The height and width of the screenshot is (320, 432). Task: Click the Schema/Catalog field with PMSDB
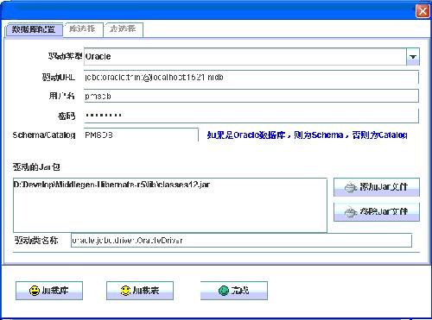pyautogui.click(x=141, y=135)
